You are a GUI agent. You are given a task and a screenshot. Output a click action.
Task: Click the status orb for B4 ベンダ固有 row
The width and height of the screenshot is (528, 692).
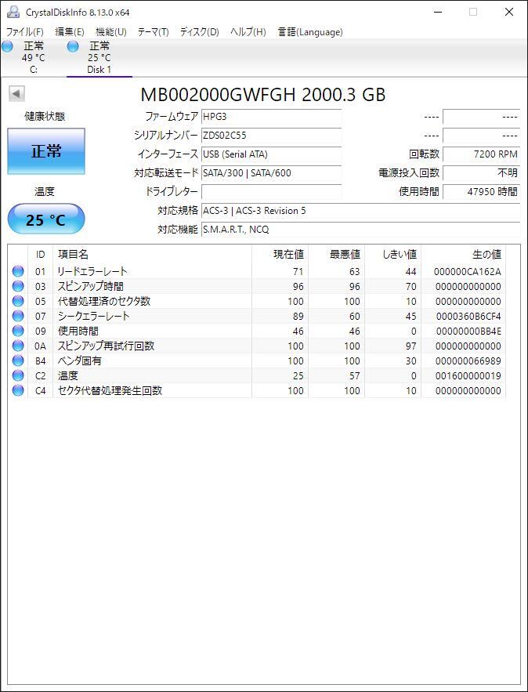coord(18,361)
